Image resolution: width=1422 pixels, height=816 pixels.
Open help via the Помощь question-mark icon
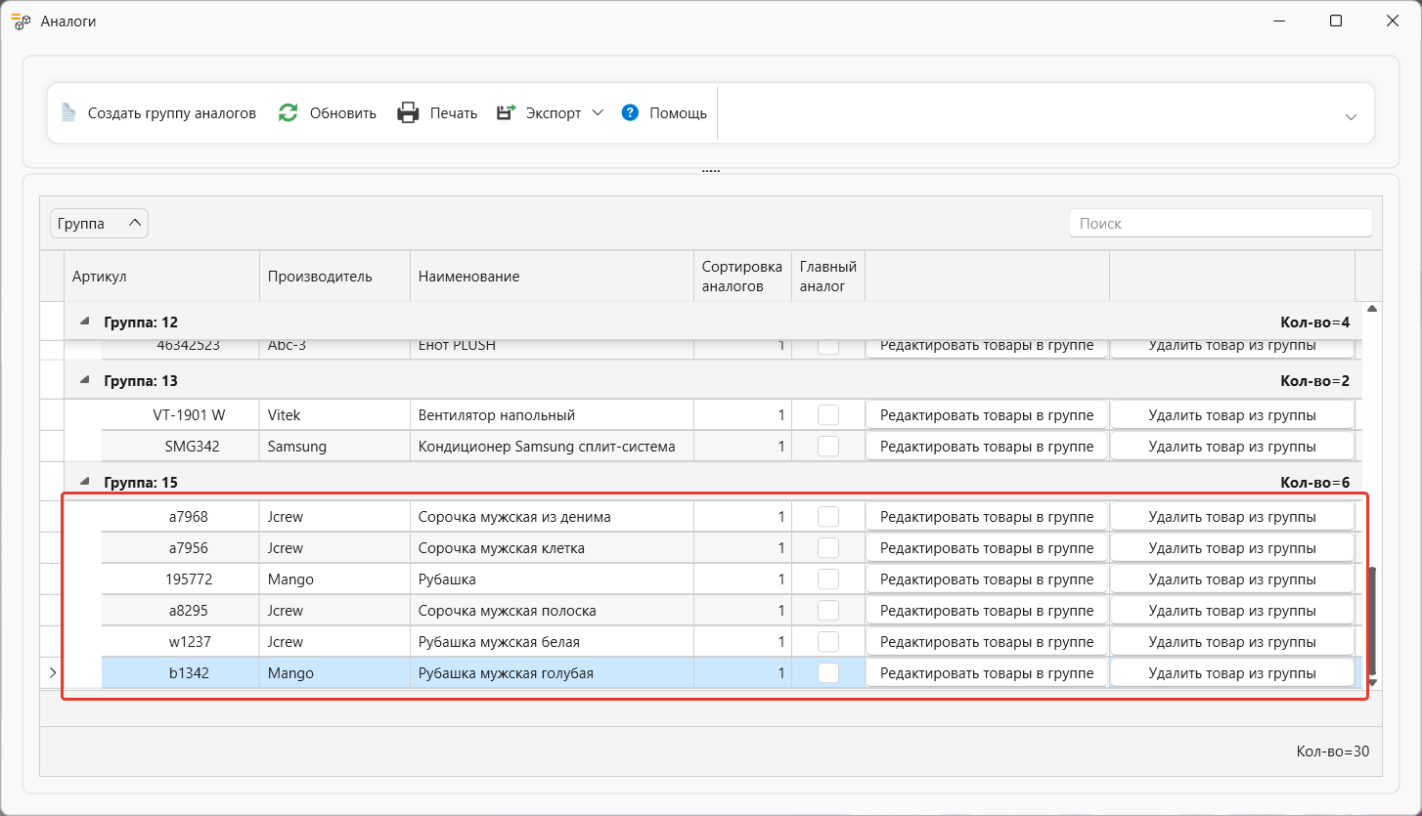[x=630, y=112]
